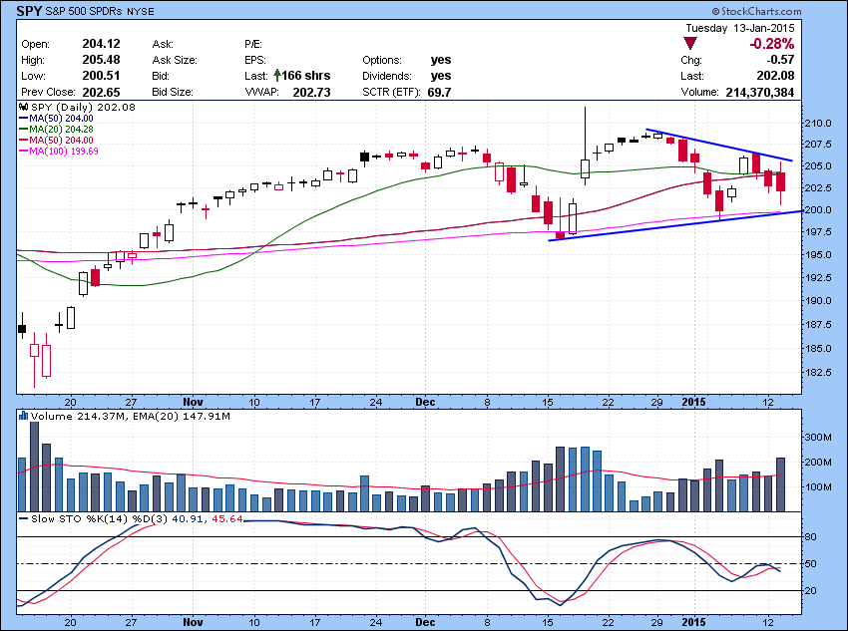Click the Ask Size label

pyautogui.click(x=175, y=60)
